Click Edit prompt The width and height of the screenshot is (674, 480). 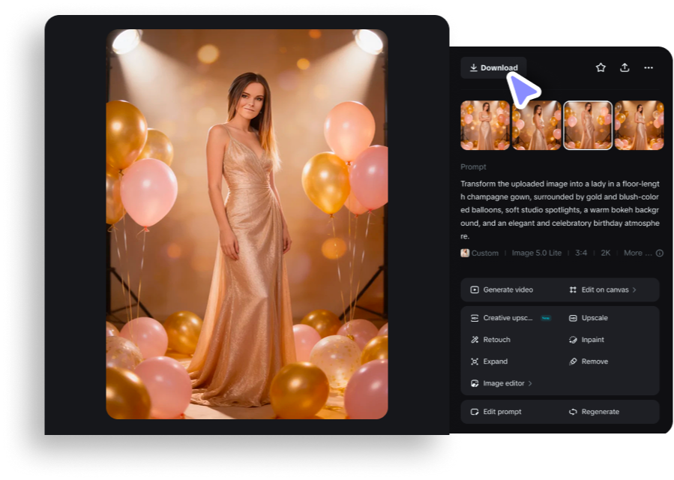tap(503, 411)
